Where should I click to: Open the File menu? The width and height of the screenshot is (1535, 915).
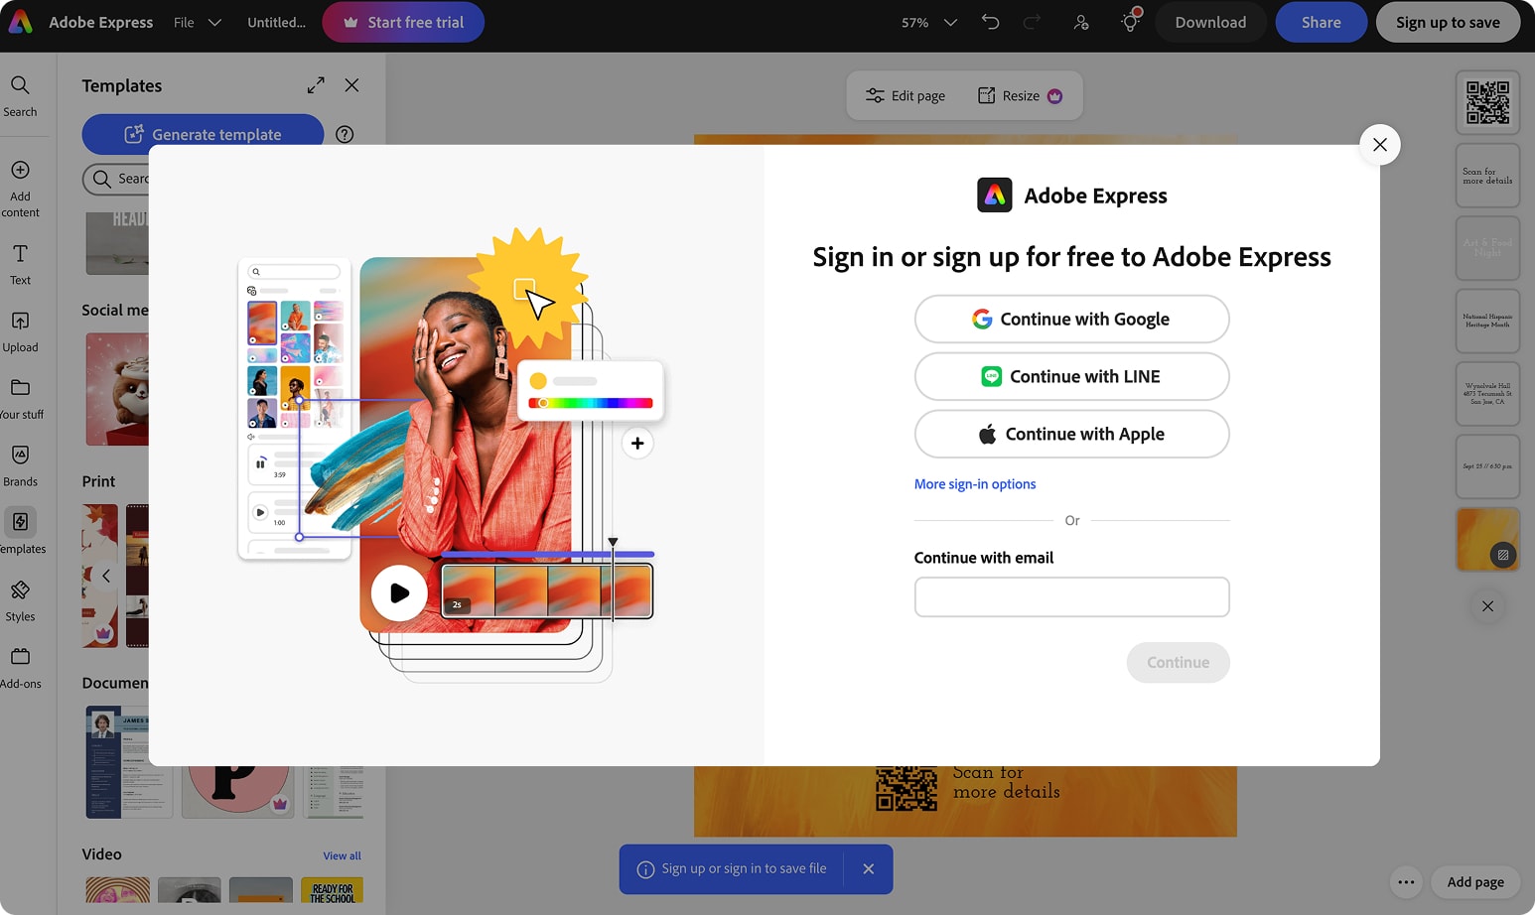click(x=184, y=22)
